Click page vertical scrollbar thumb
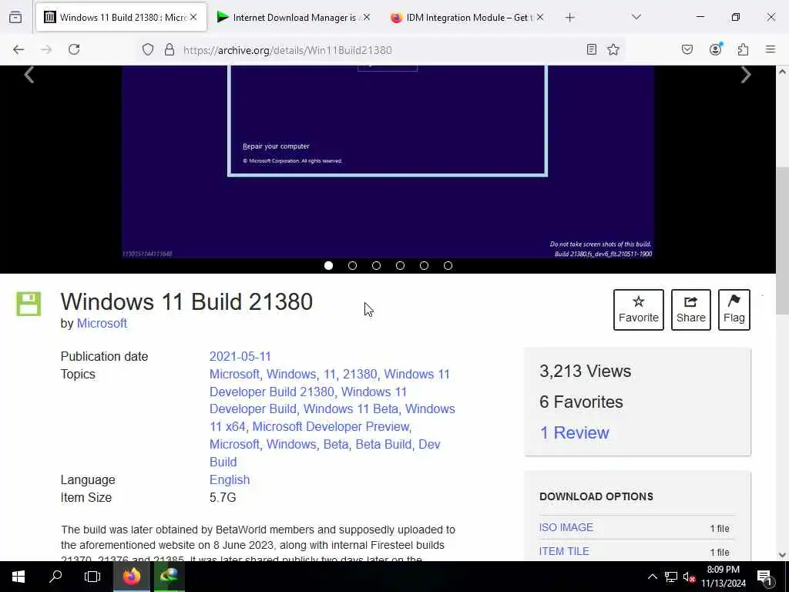789x592 pixels. click(782, 239)
